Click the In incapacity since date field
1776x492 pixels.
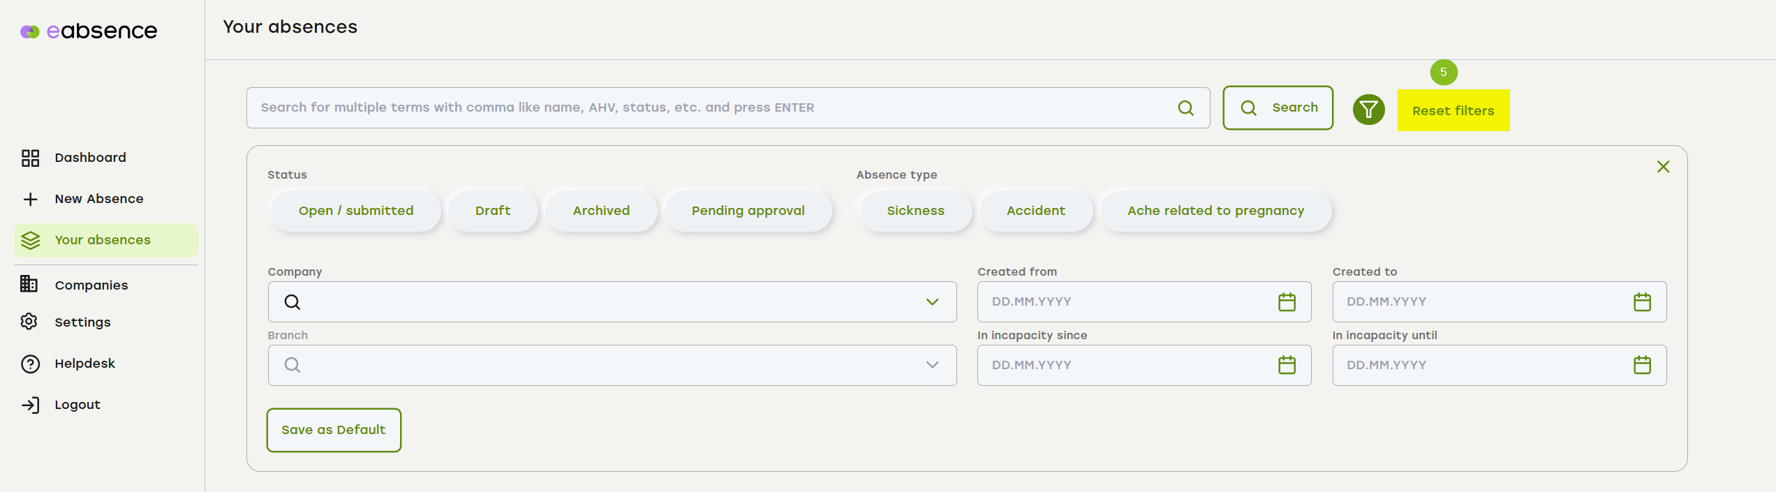[x=1144, y=365]
